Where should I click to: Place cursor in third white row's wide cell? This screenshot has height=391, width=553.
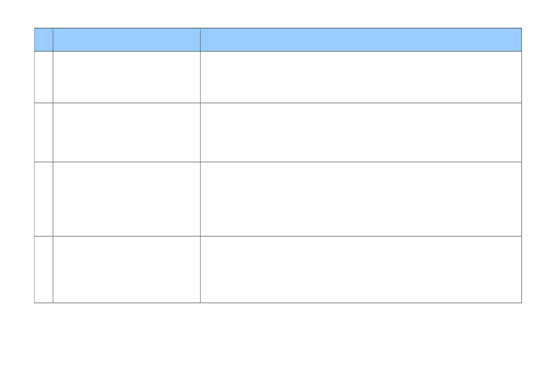point(361,199)
